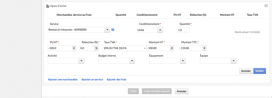The width and height of the screenshot is (272, 98).
Task: Click Valider to confirm the line
Action: pos(260,71)
